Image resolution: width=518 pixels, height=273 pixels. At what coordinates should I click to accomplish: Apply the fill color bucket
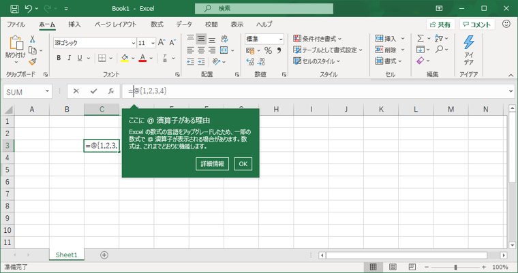(x=125, y=58)
